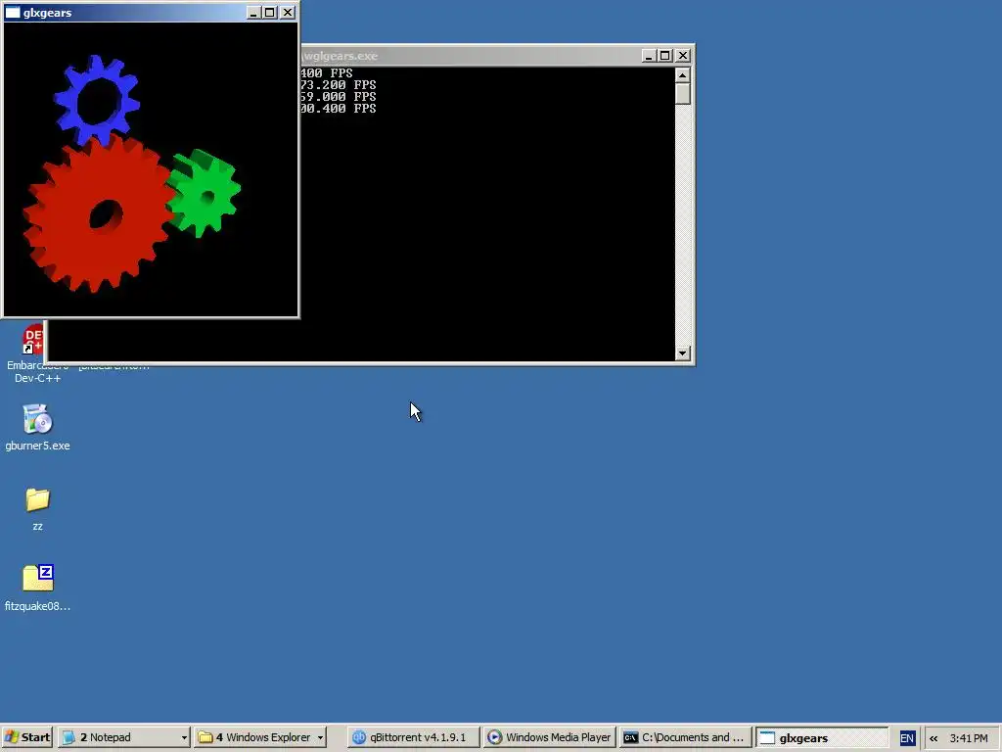Switch to the C:\Documents and... console taskbar button
The height and width of the screenshot is (752, 1002).
point(685,737)
